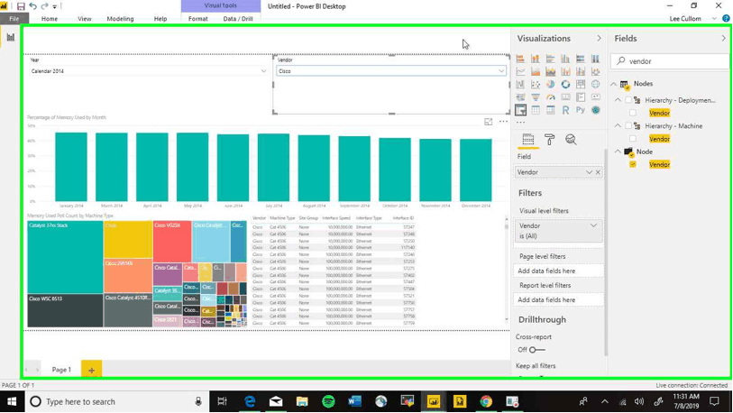Viewport: 733px width, 413px height.
Task: Choose the table visual icon
Action: tap(536, 110)
